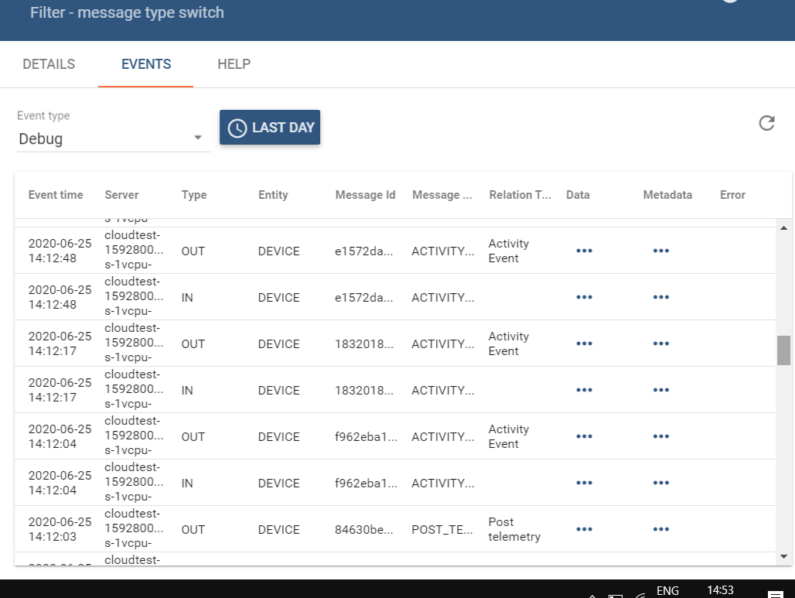Show Metadata for the 14:12:04 OUT Activity Event
This screenshot has height=598, width=795.
(x=660, y=436)
